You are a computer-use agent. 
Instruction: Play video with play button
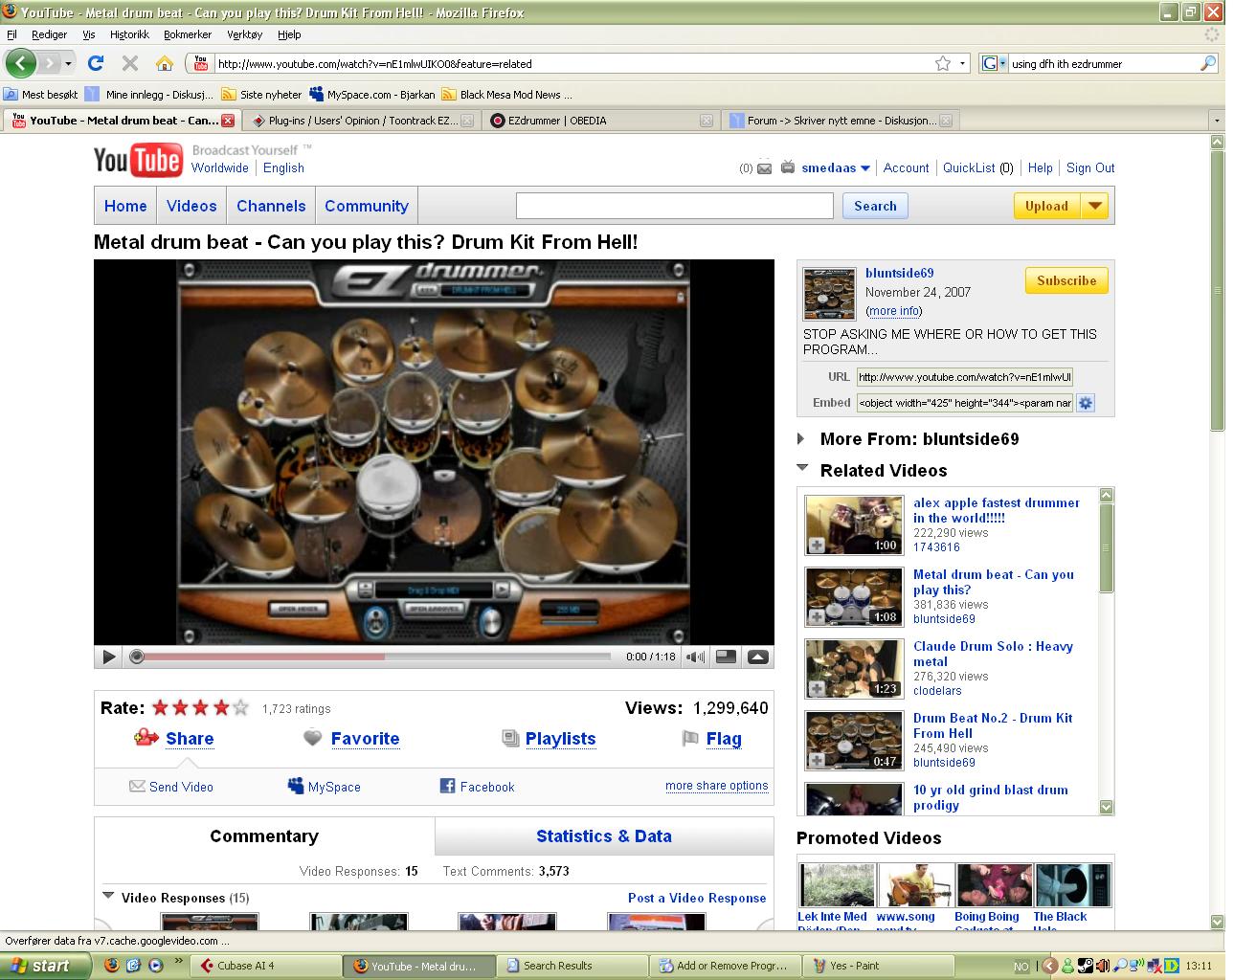click(108, 657)
